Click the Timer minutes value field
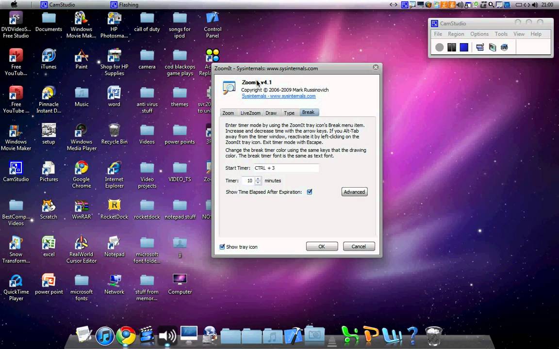 coord(248,180)
